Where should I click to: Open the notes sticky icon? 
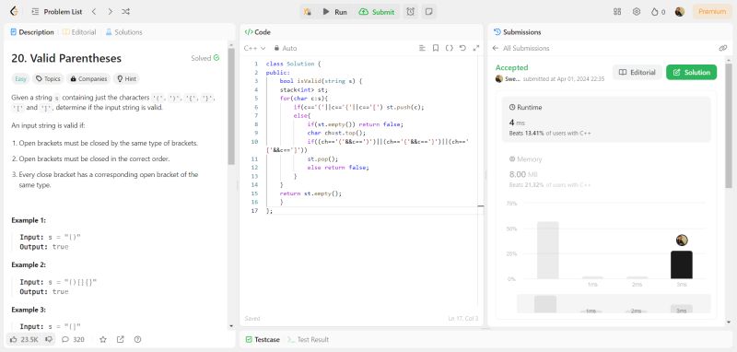pos(428,12)
